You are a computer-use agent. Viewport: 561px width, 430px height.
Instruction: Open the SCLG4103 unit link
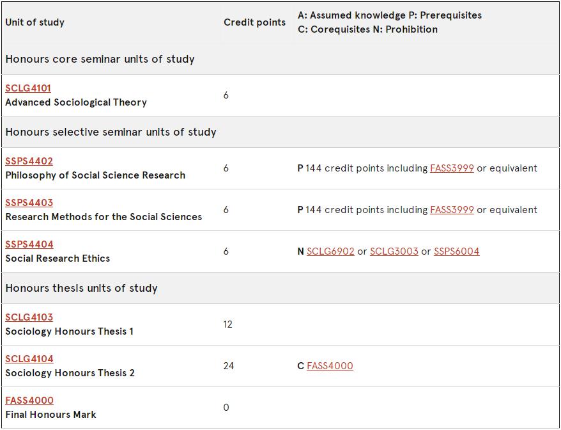29,317
